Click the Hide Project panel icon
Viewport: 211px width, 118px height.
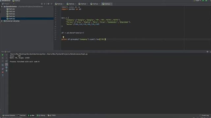(x=52, y=4)
